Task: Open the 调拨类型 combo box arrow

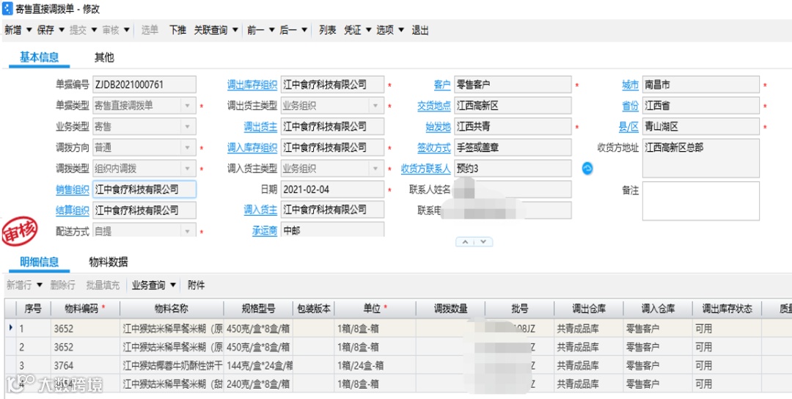Action: tap(188, 169)
